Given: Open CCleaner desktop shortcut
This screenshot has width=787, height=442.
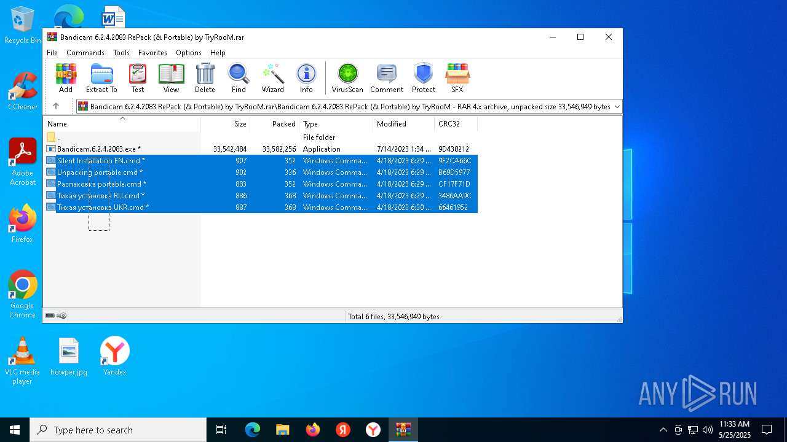Looking at the screenshot, I should [23, 91].
